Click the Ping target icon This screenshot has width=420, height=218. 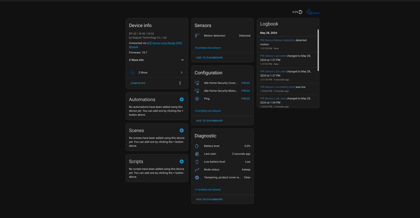[197, 99]
